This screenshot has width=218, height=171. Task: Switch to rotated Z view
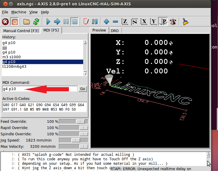134,22
